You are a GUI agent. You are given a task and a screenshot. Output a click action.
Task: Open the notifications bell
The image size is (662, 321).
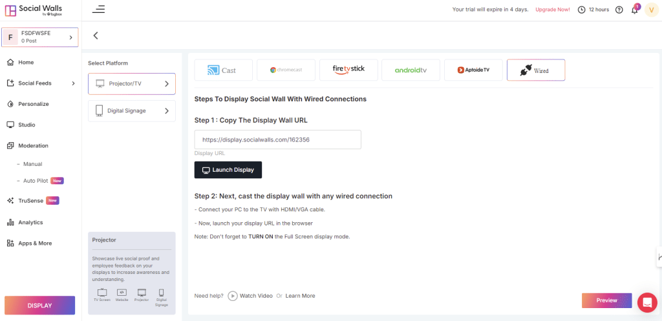635,10
